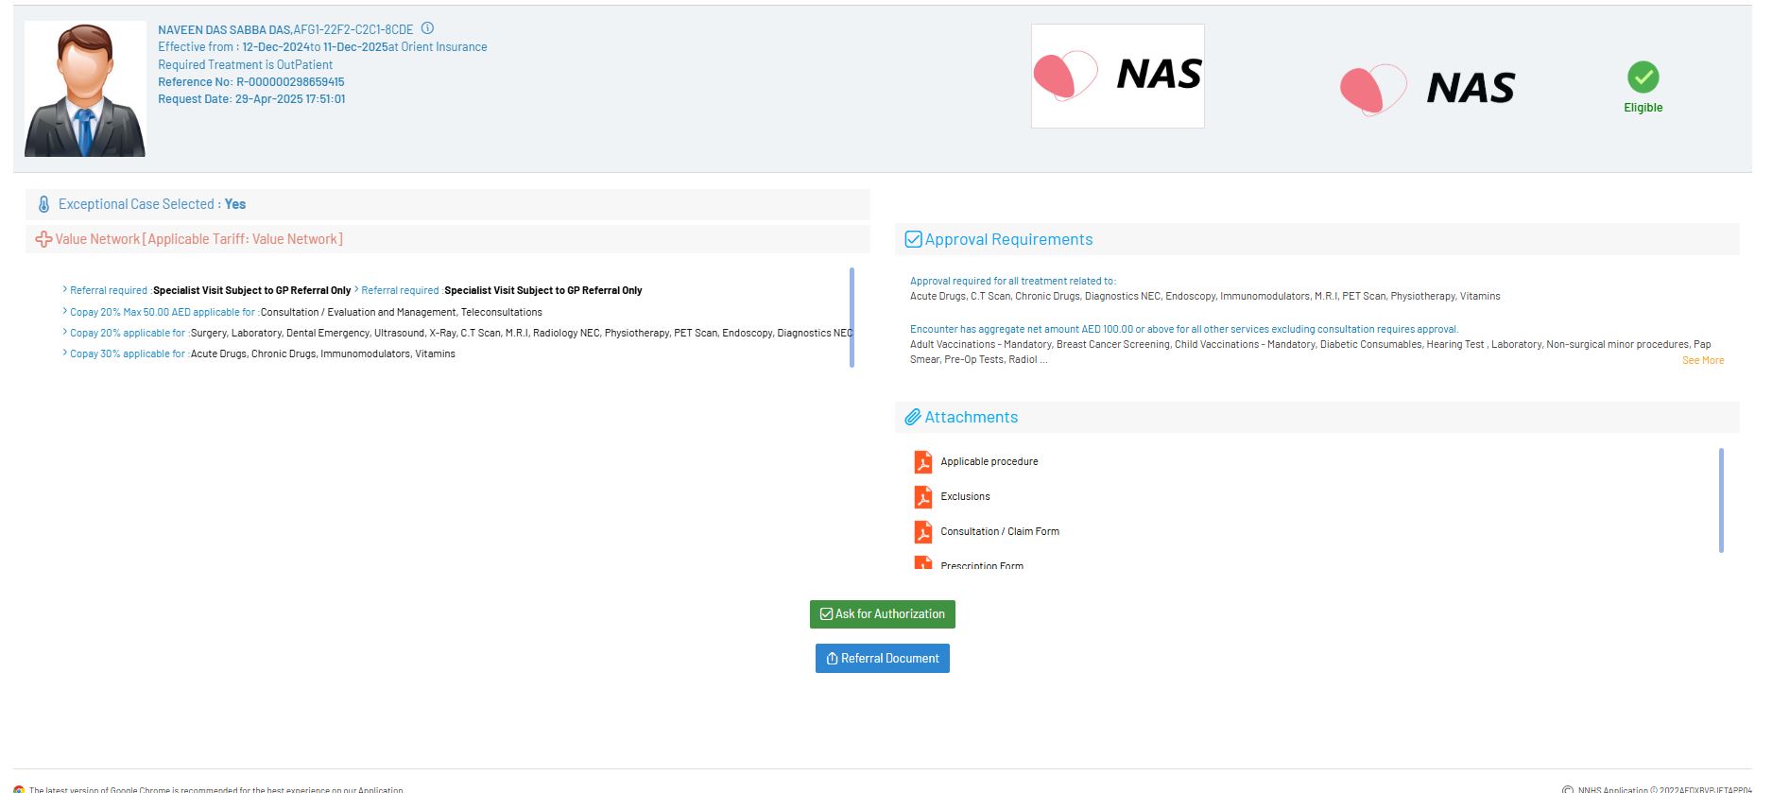Click chevron for Copay 20% Surgery row

[65, 332]
